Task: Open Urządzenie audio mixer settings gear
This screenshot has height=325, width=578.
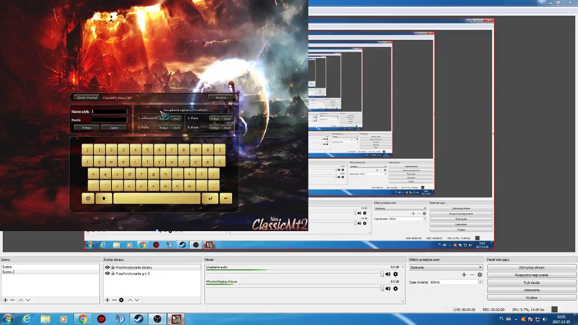Action: (x=396, y=274)
